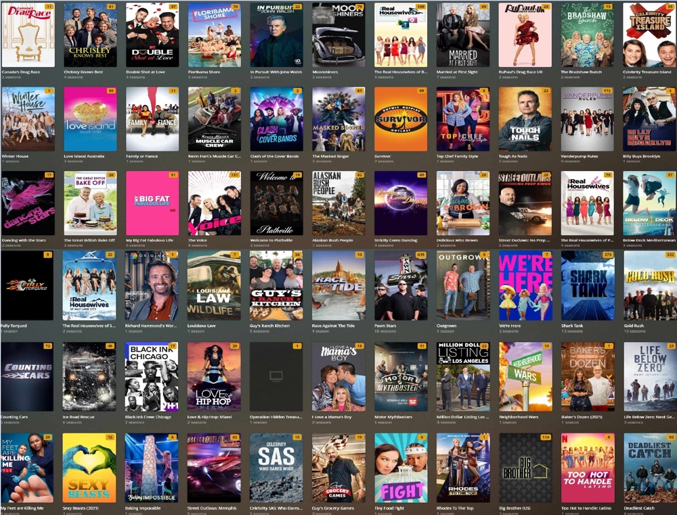Select the Sexy Beasts (2021) poster
This screenshot has width=677, height=515.
tap(89, 468)
